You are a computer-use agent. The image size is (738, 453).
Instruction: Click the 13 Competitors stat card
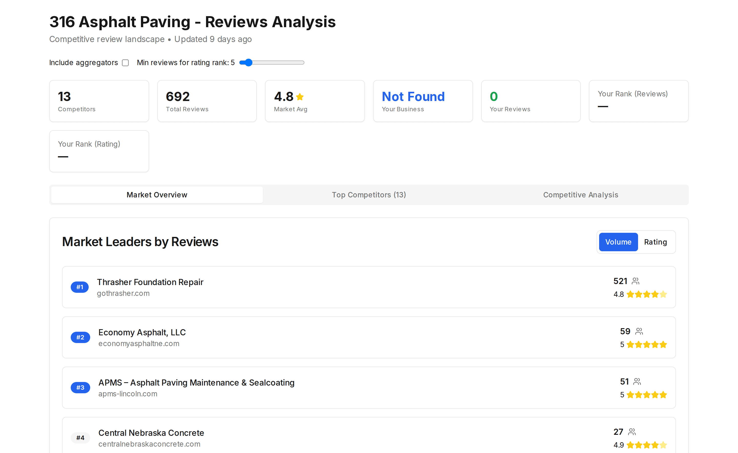coord(99,101)
